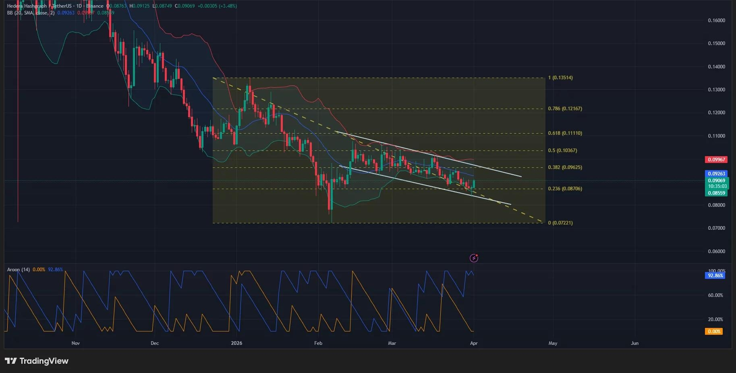Screen dimensions: 736x373
Task: Click the green 0.09069 current price tag
Action: coord(716,181)
